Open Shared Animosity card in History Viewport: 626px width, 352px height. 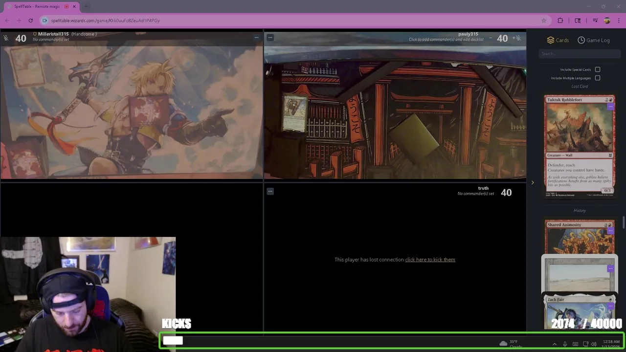coord(580,237)
